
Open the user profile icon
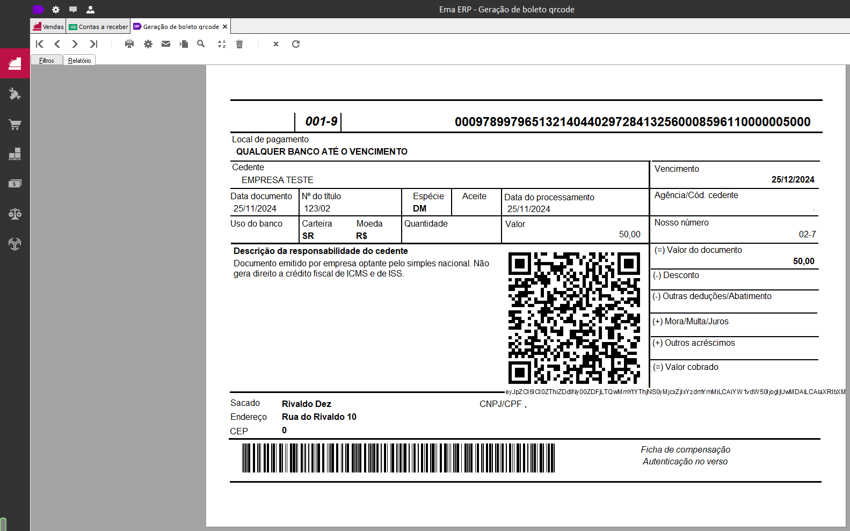click(x=90, y=9)
